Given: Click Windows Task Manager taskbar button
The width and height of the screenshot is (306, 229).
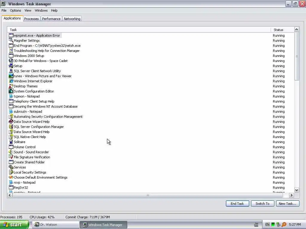Looking at the screenshot, I should tap(103, 225).
